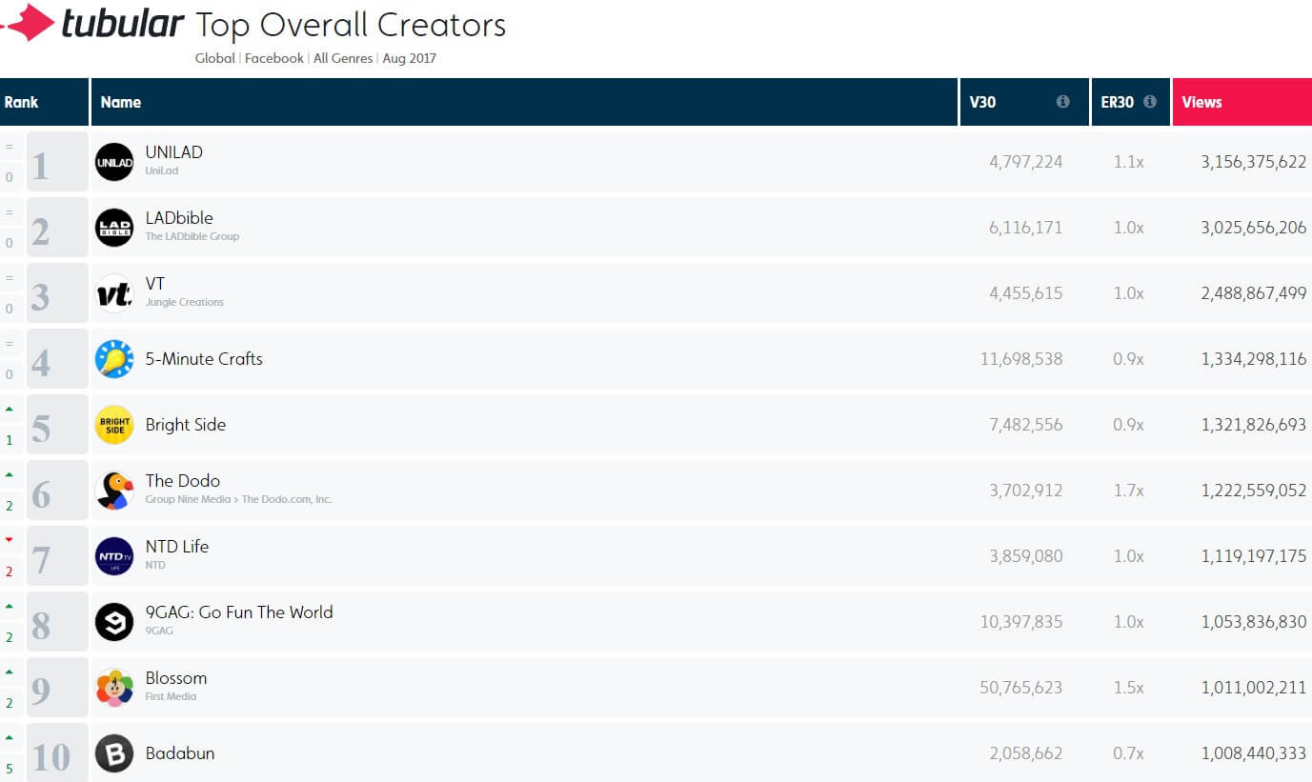Open the Badabun creator name link
The image size is (1312, 782).
point(180,753)
